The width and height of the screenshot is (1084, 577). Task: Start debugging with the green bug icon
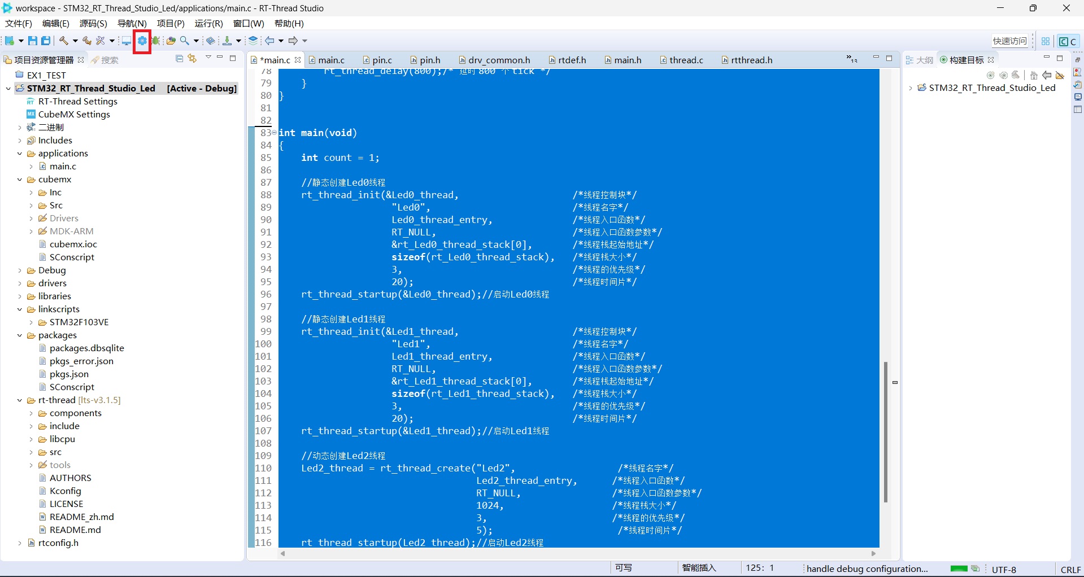coord(156,41)
